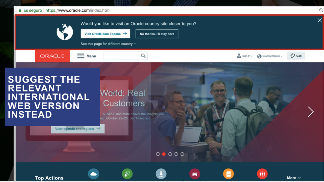Viewport: 324px width, 182px height.
Task: Click the green Top Actions icon
Action: 127,174
